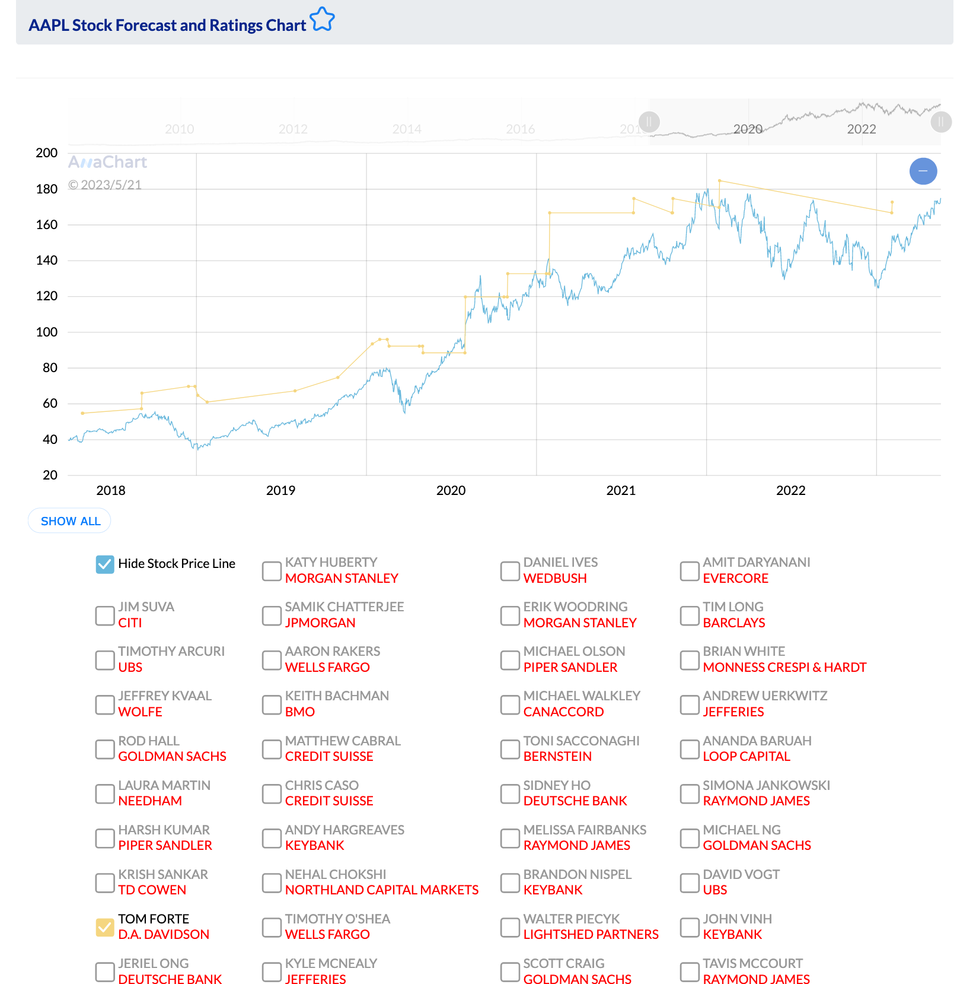This screenshot has height=984, width=957.
Task: Open the AAPL Stock Forecast title link
Action: coord(167,26)
